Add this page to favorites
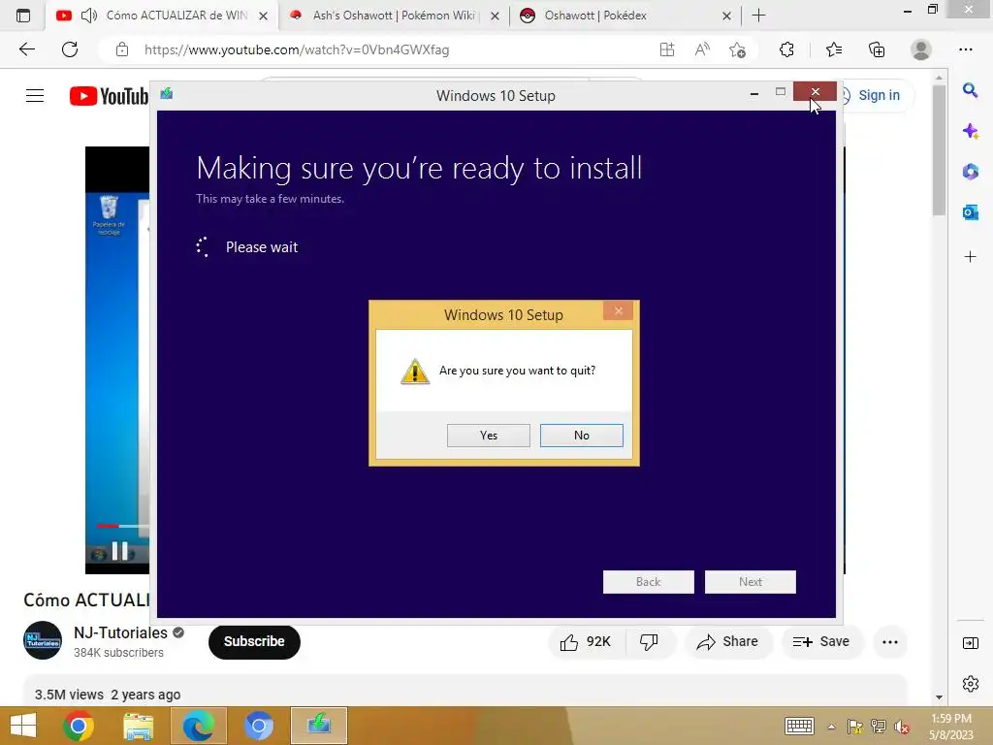The width and height of the screenshot is (993, 745). [x=737, y=49]
